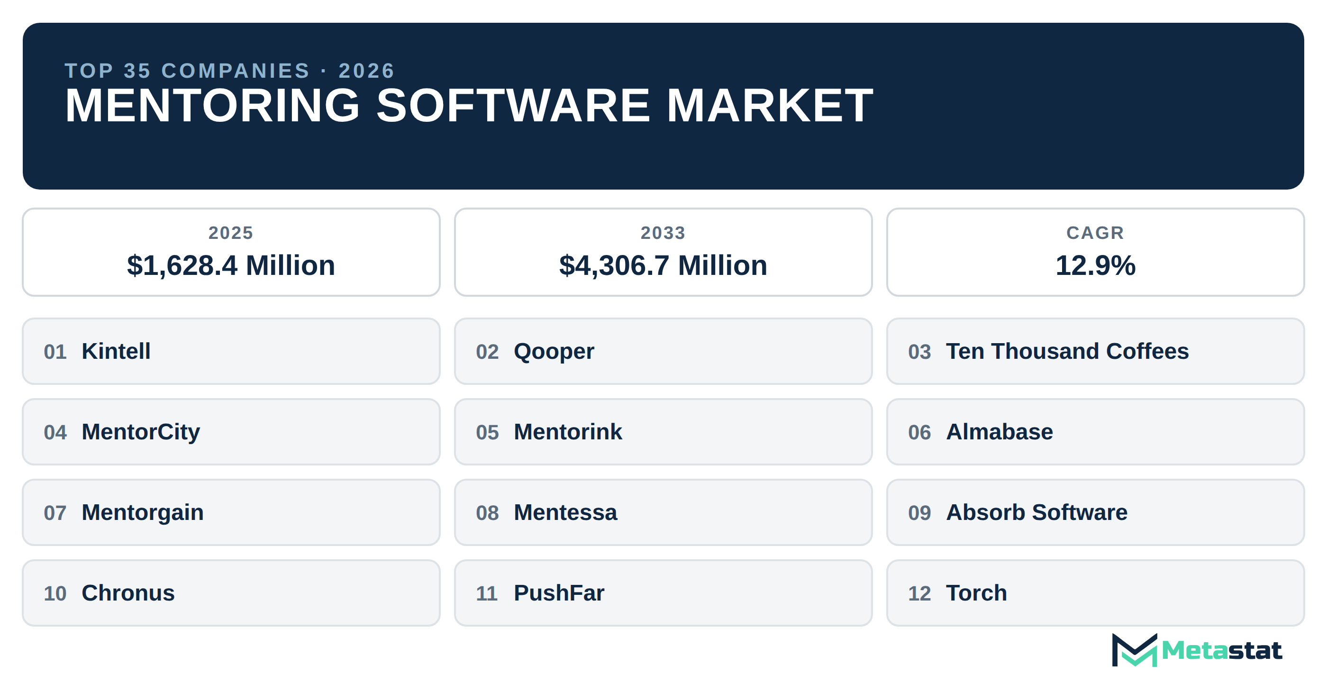Screen dimensions: 1327x692
Task: Click the 2025 $1,628.4 Million stat
Action: click(x=231, y=252)
